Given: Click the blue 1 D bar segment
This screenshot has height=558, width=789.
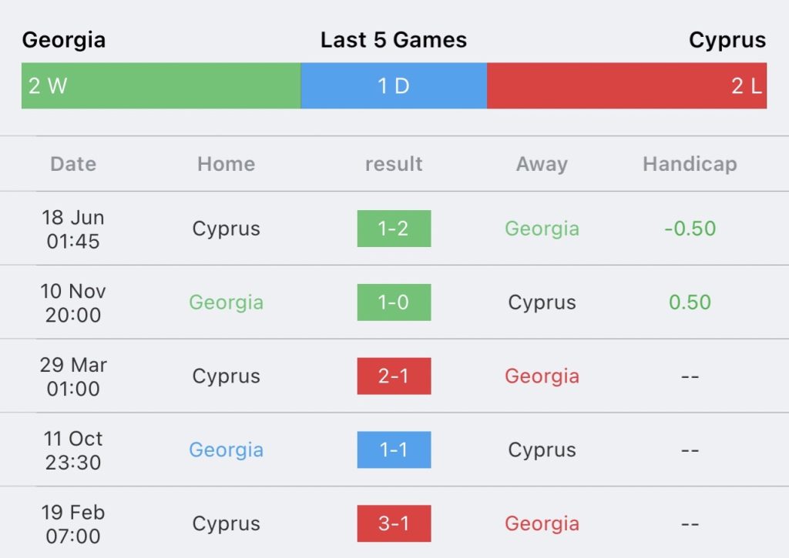Looking at the screenshot, I should [394, 85].
